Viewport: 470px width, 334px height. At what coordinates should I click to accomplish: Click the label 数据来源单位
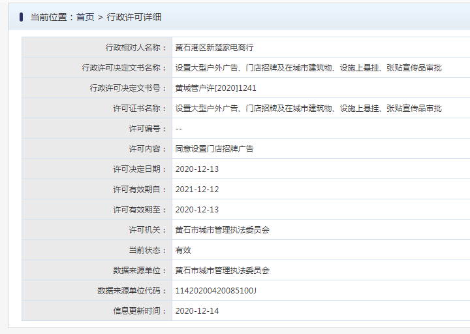coord(136,271)
